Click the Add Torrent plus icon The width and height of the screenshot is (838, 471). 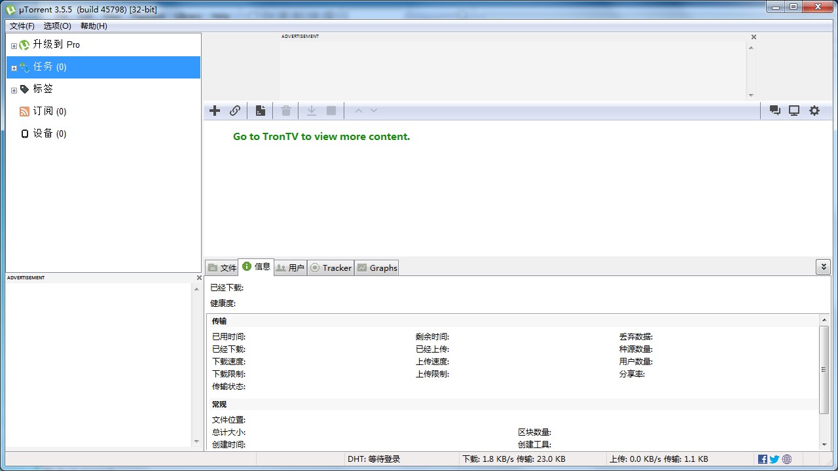pos(215,111)
